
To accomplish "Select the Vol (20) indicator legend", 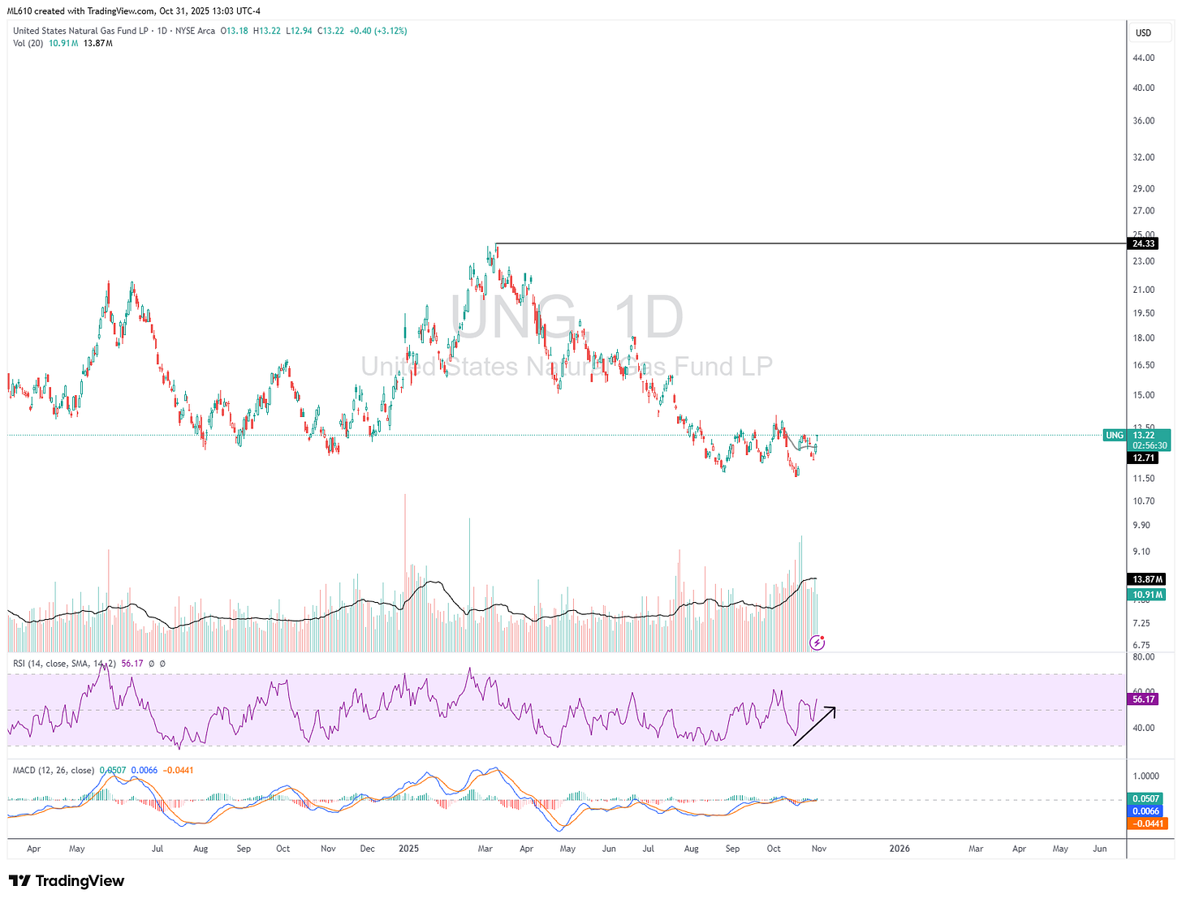I will [28, 43].
